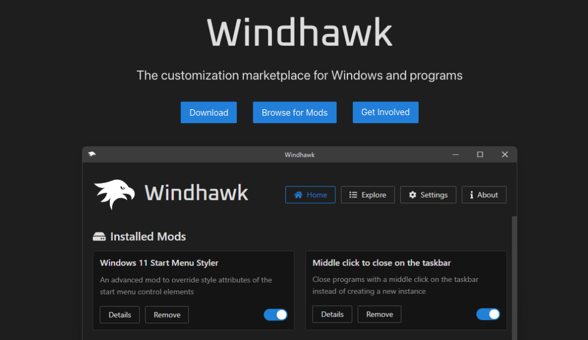This screenshot has width=588, height=340.
Task: Switch to the Explore tab
Action: 367,194
